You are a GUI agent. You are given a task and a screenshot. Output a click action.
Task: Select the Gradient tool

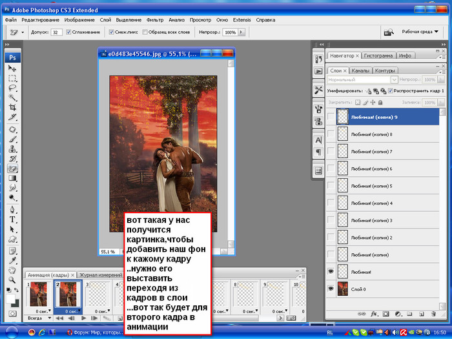12,178
